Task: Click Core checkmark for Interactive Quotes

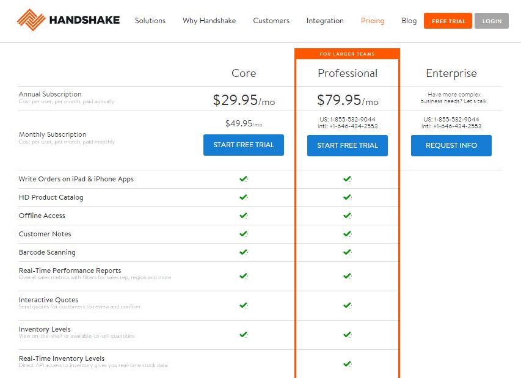Action: pos(244,305)
